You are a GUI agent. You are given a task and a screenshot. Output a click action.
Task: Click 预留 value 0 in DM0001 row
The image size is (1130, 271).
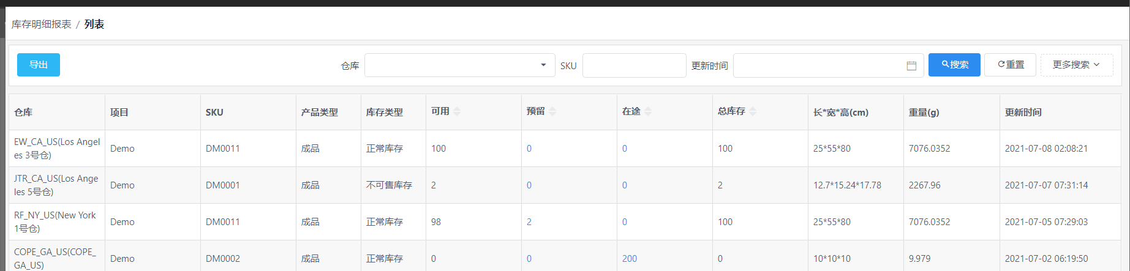pos(529,185)
